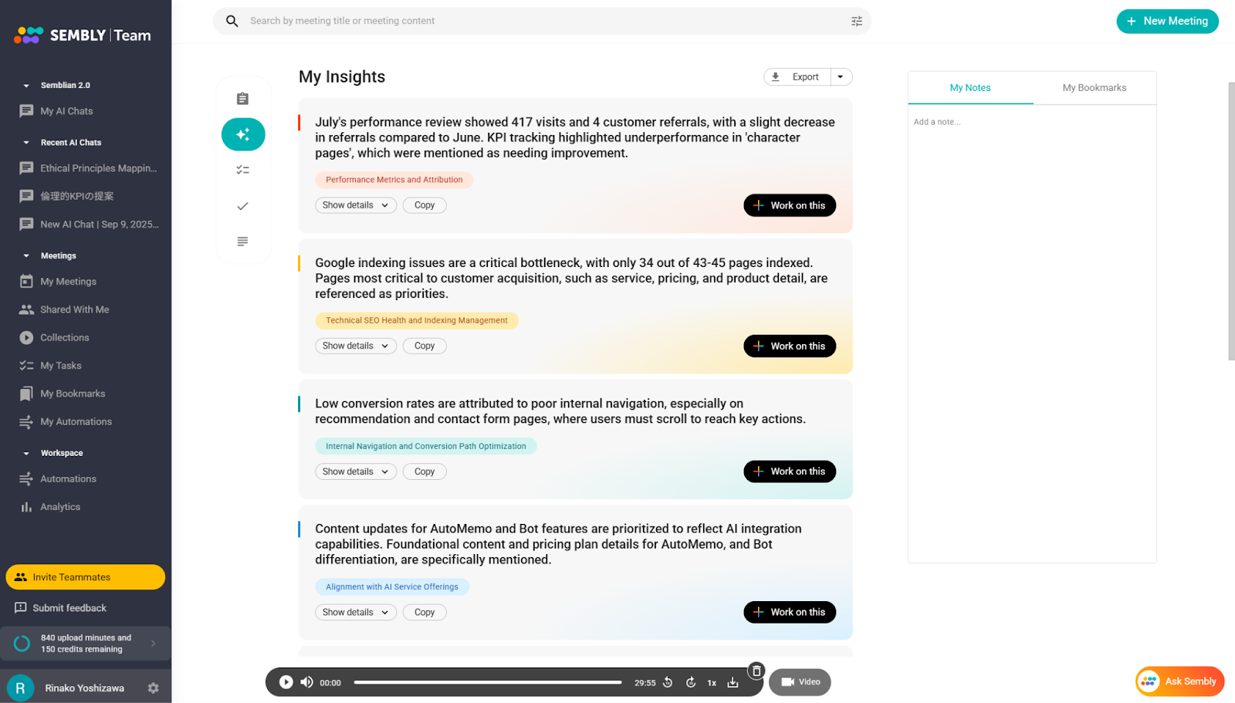Screen dimensions: 1235x703
Task: Play the meeting recording
Action: (x=286, y=682)
